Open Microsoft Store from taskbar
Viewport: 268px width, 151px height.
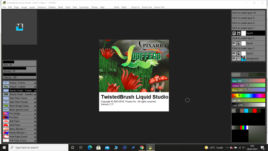(x=98, y=147)
